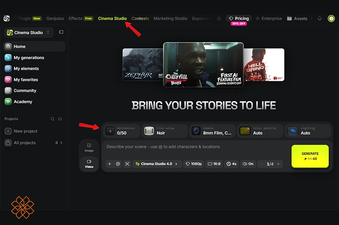Open My elements in sidebar
Screen dimensions: 339x225
(34, 69)
